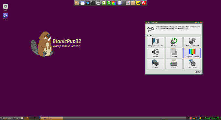Open the home folder icon in the dock
The image size is (221, 120).
(77, 3)
